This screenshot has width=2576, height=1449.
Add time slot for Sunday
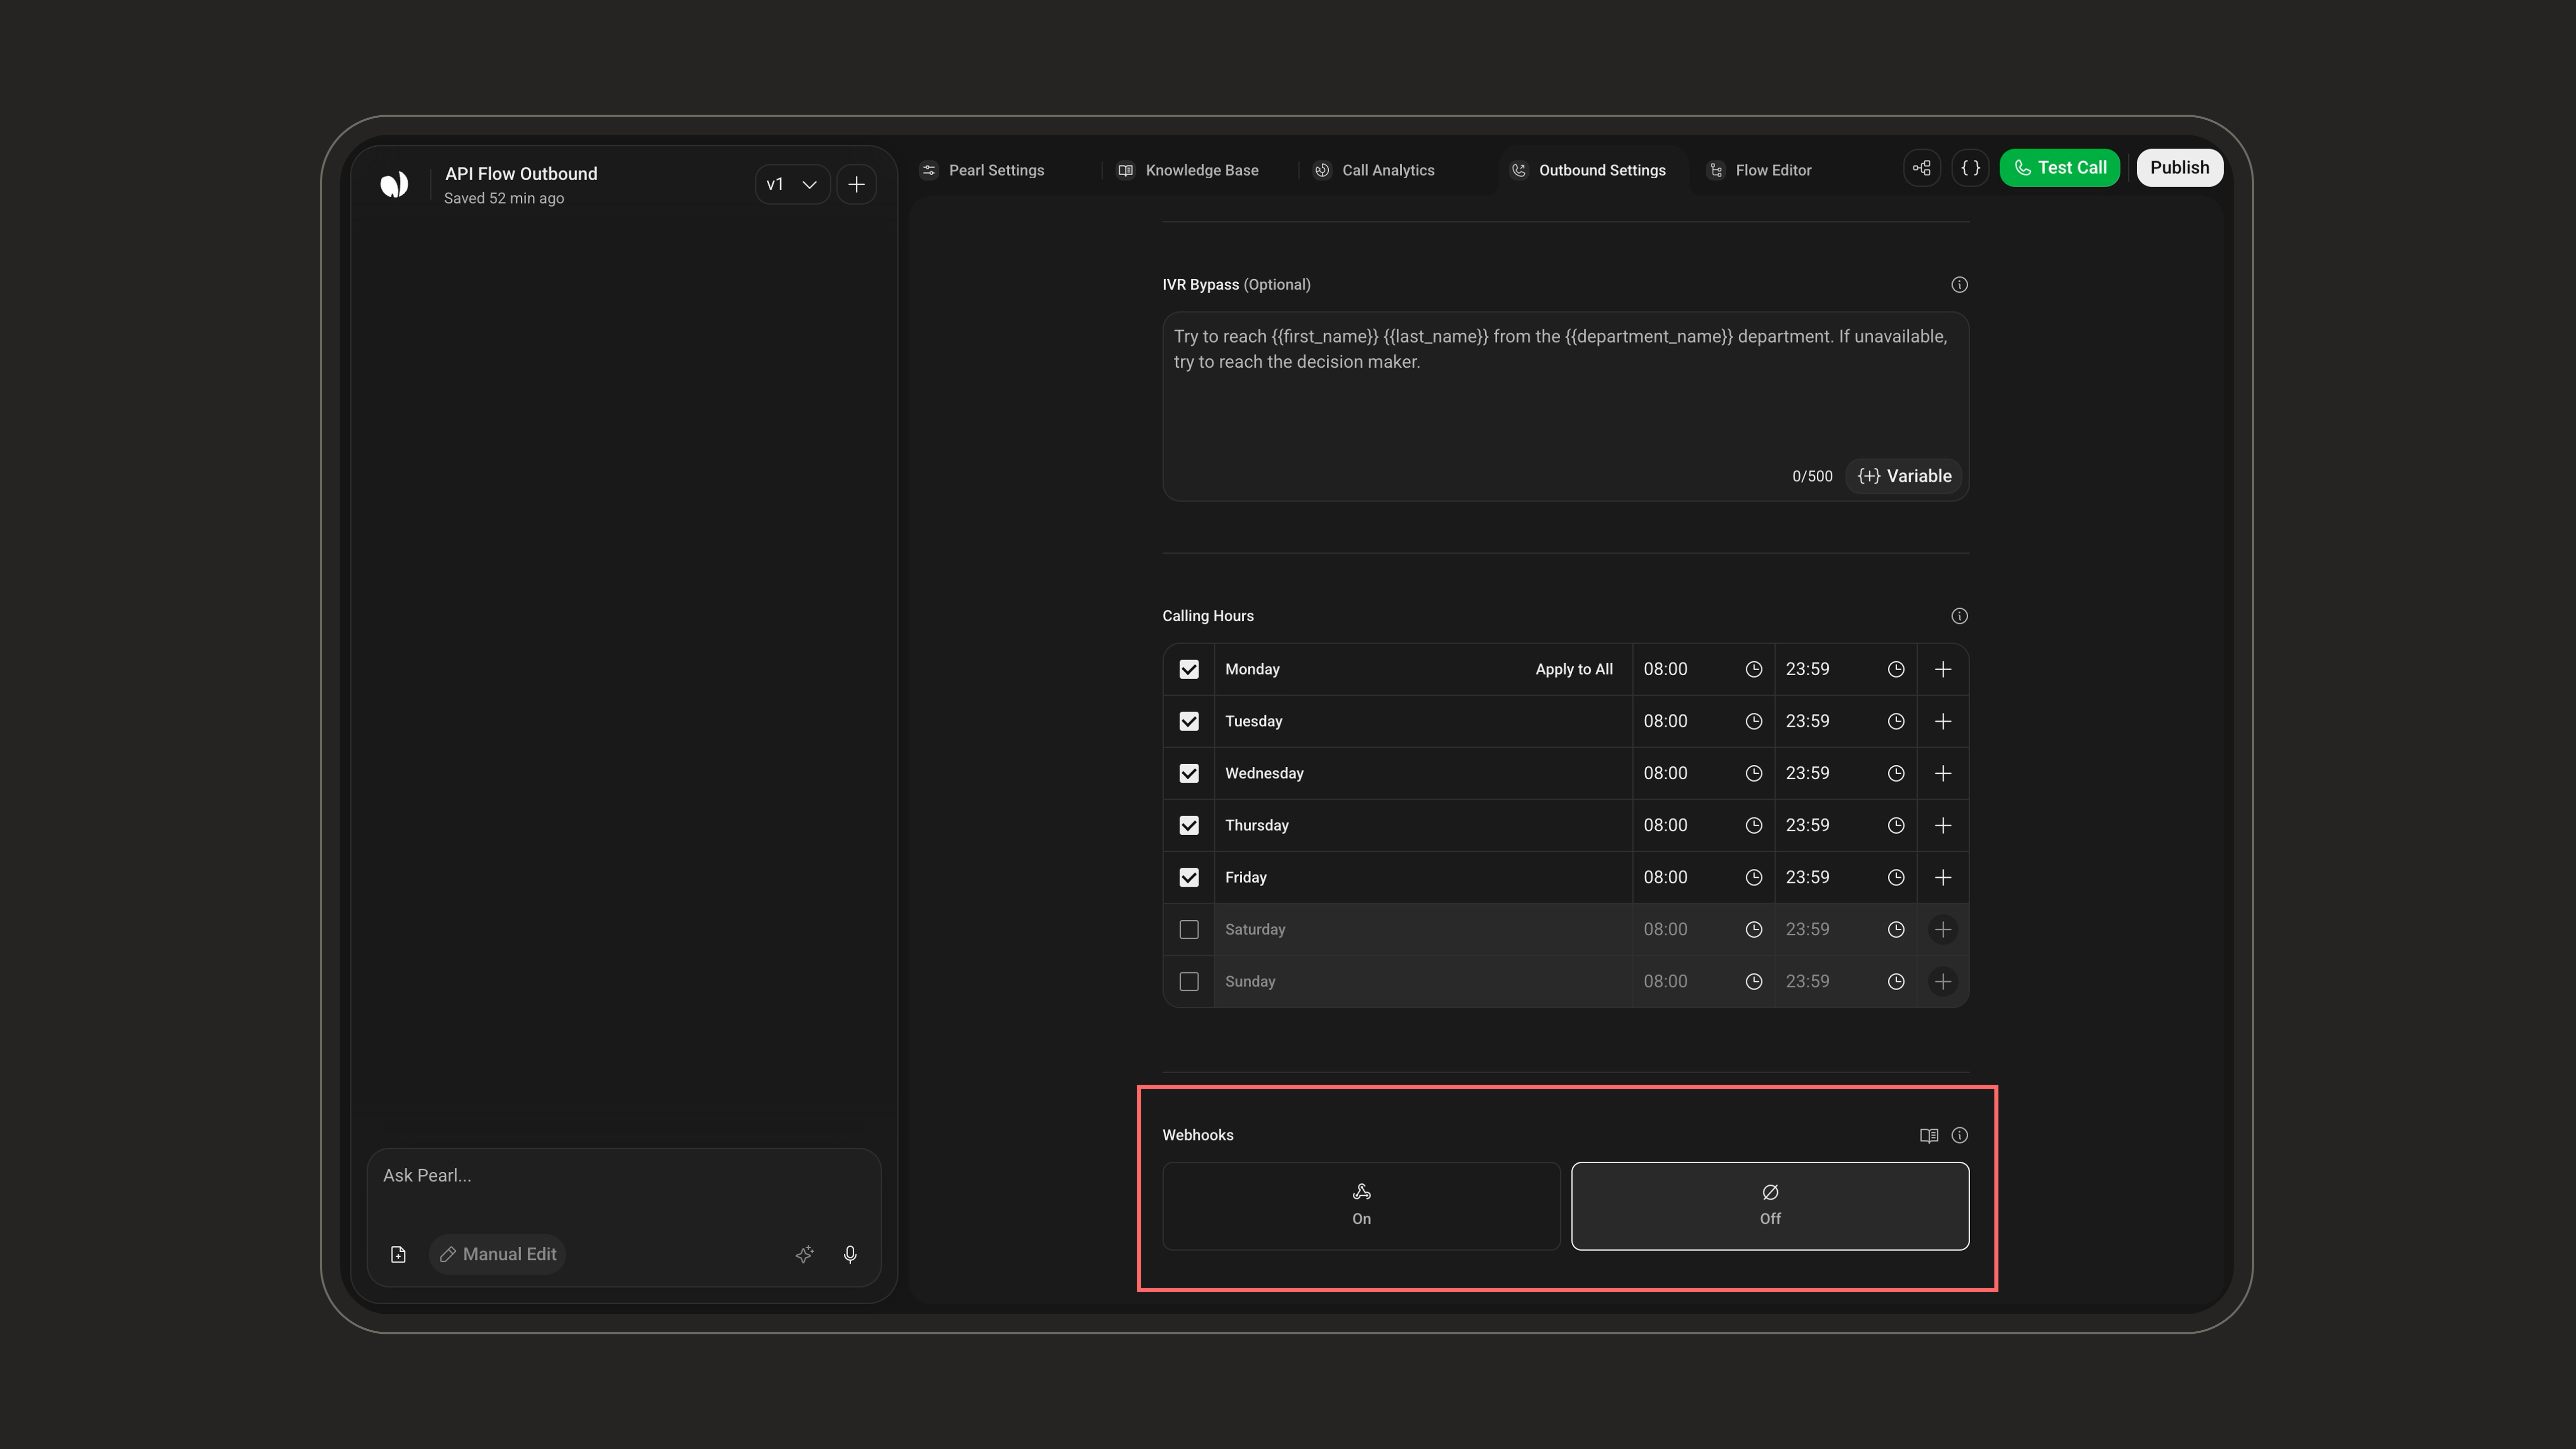pos(1942,981)
